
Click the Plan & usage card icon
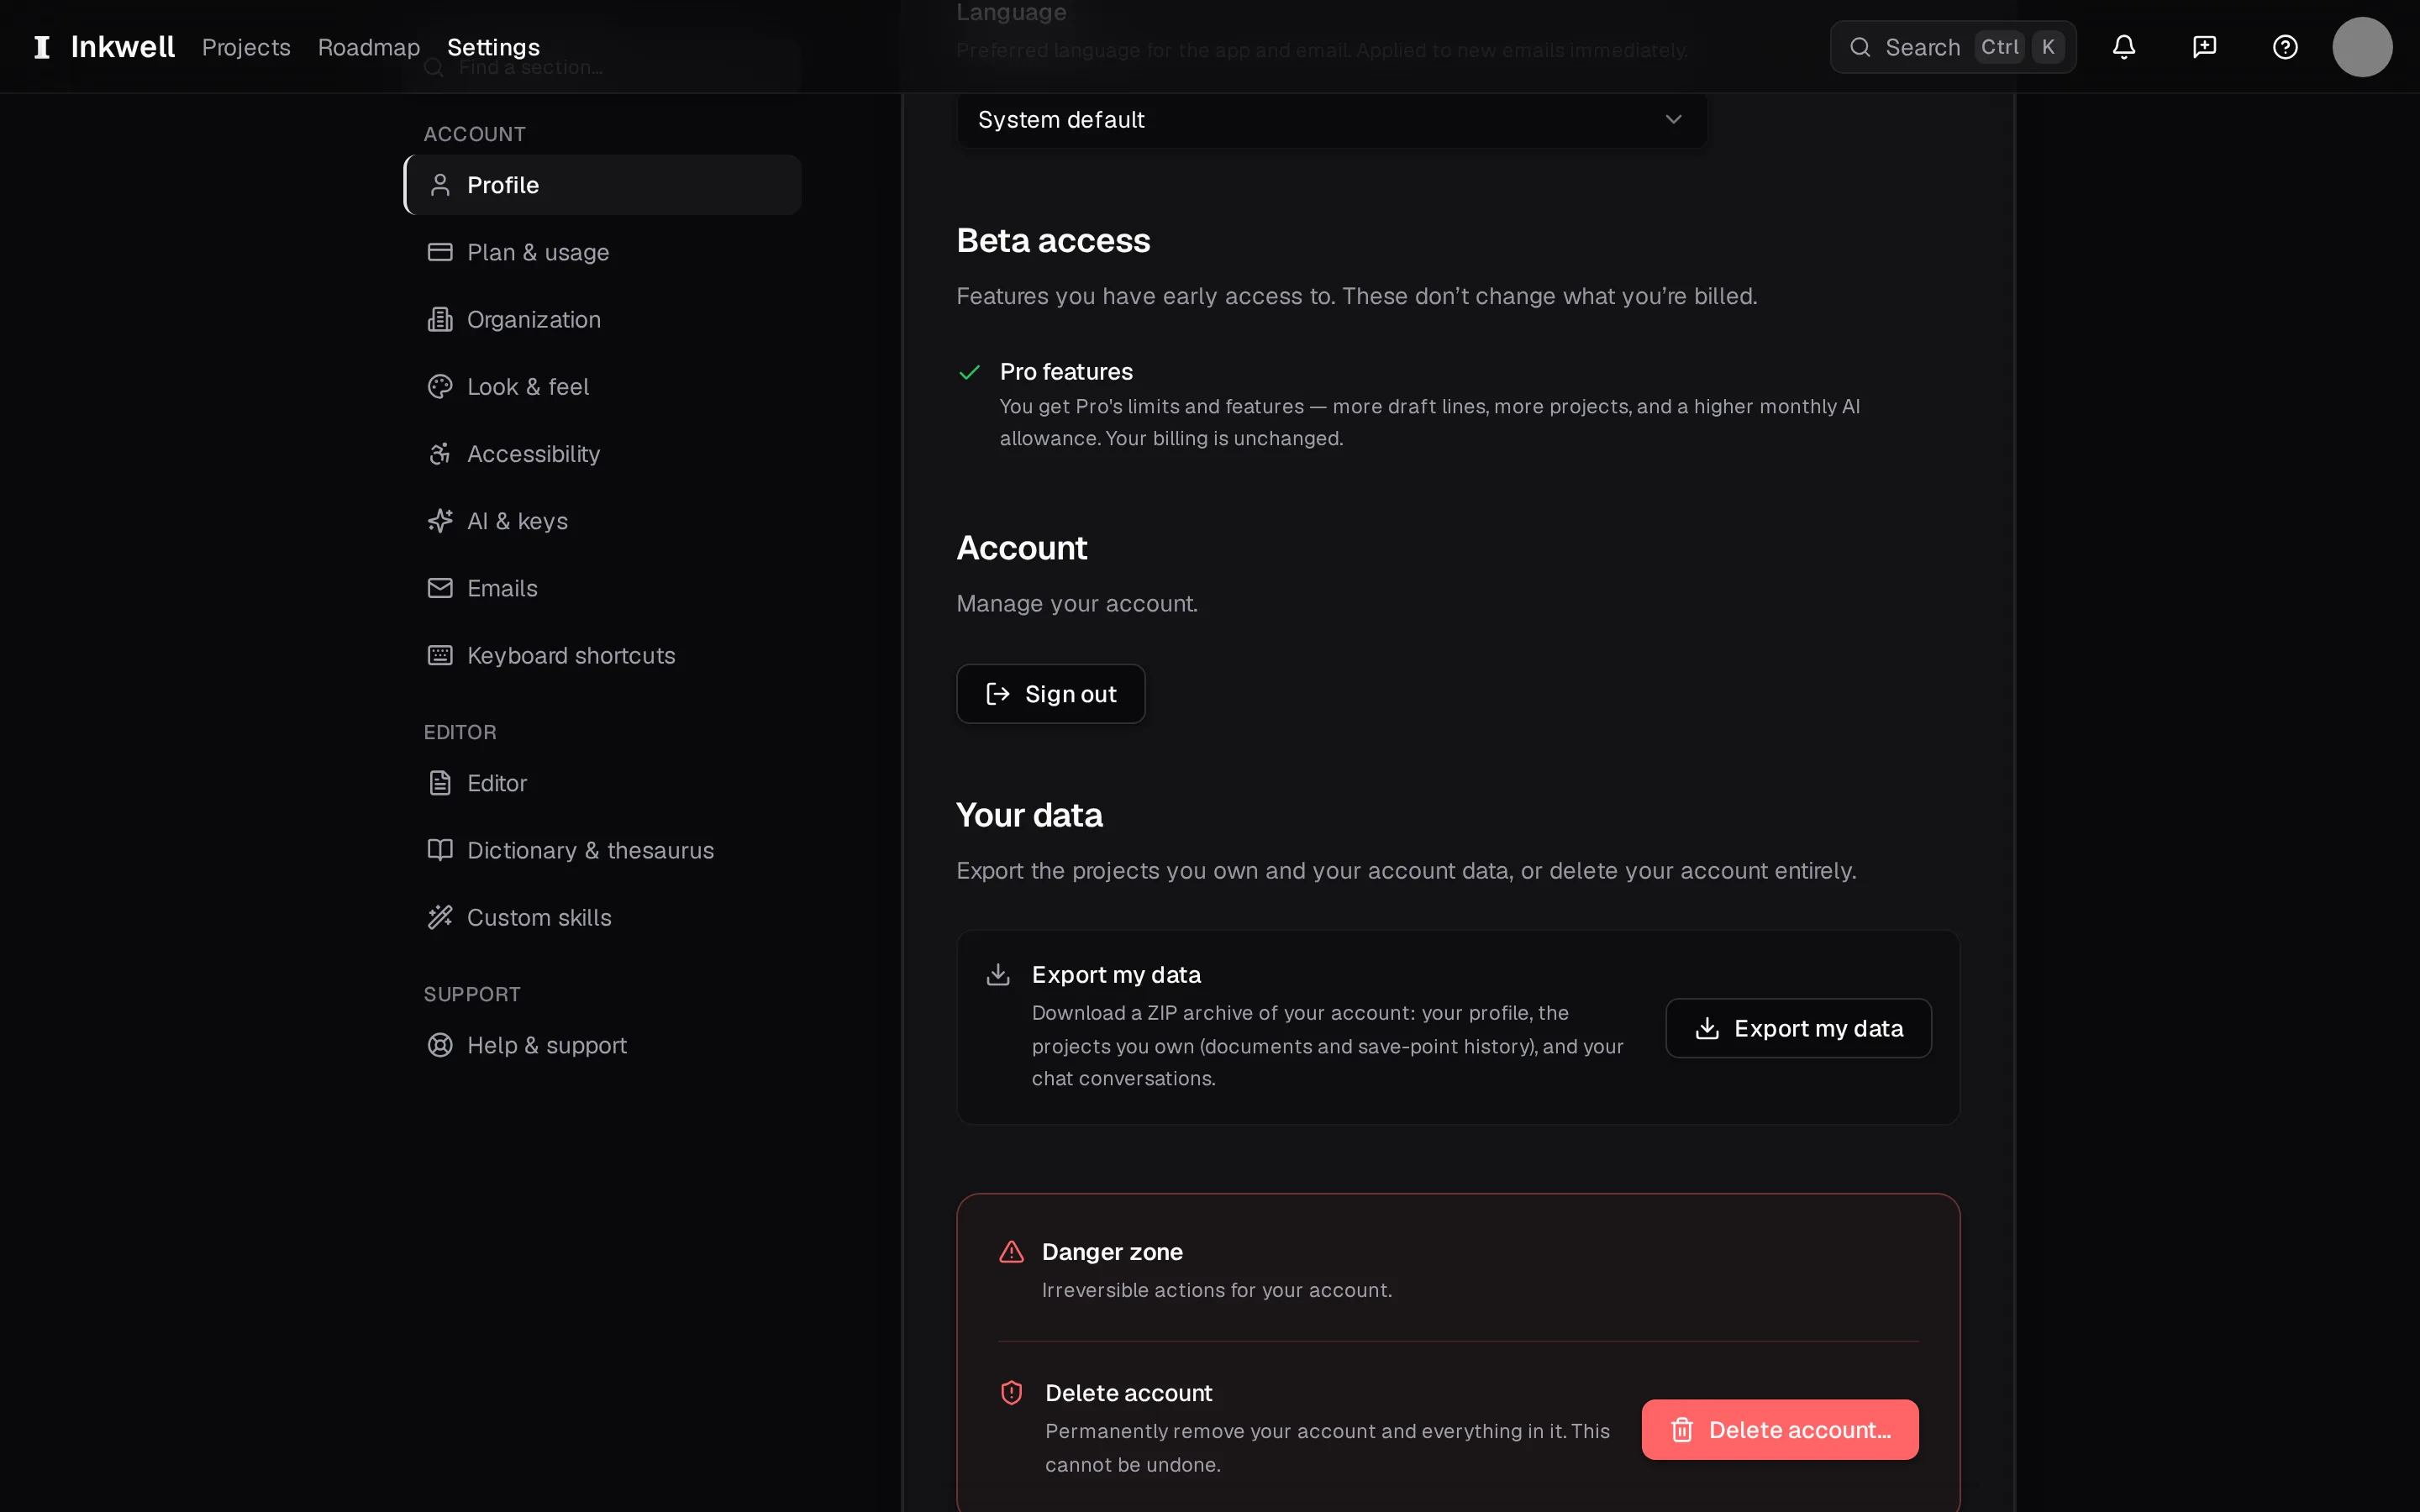pos(440,252)
